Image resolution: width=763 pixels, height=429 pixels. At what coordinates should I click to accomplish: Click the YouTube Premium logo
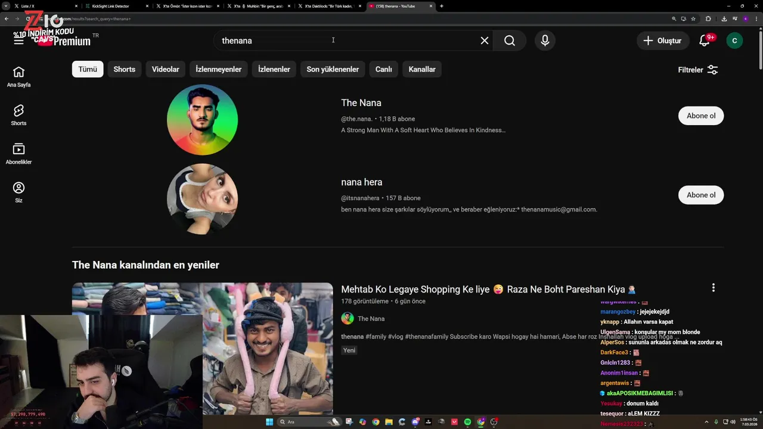point(66,41)
